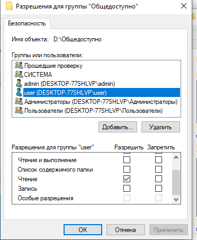
Task: Click the folder icon in title bar
Action: point(9,6)
